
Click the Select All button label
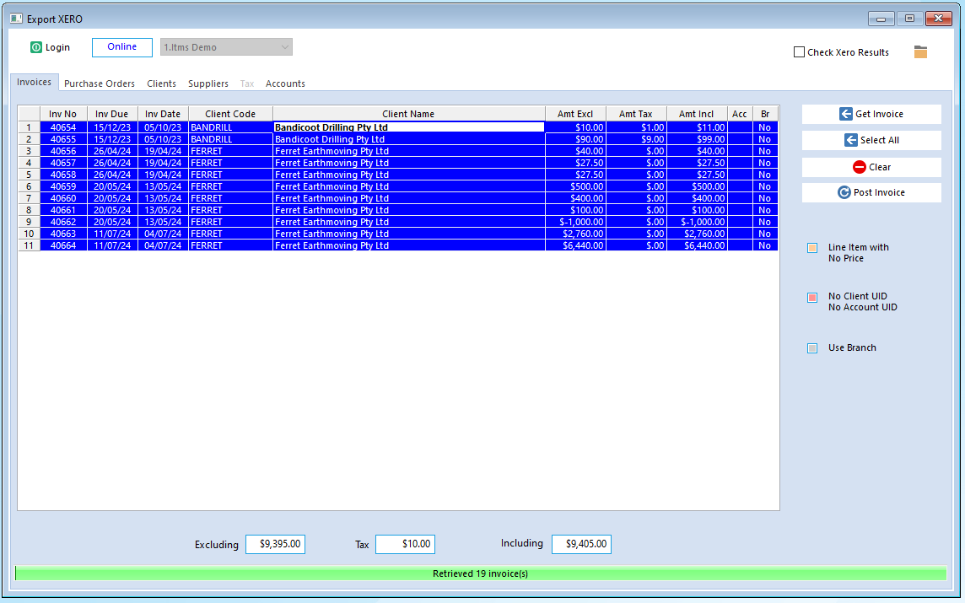coord(880,140)
